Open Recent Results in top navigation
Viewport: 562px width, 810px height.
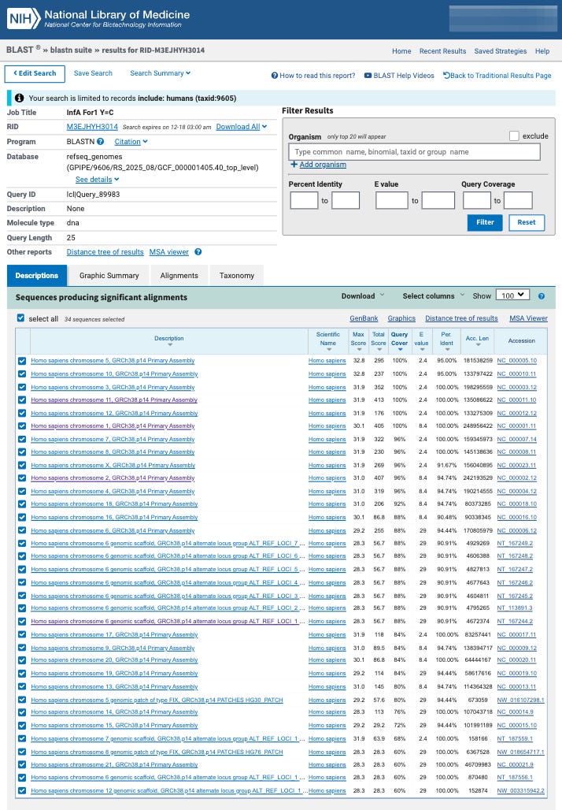(x=443, y=51)
